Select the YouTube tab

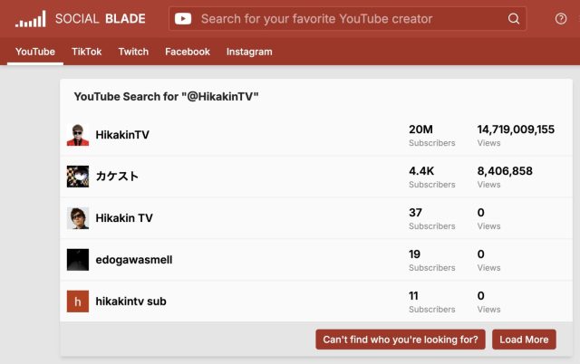pyautogui.click(x=35, y=52)
